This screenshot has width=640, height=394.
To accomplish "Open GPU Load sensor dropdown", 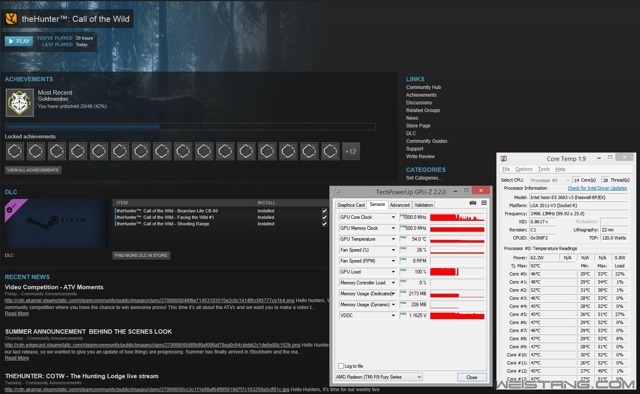I will point(393,272).
